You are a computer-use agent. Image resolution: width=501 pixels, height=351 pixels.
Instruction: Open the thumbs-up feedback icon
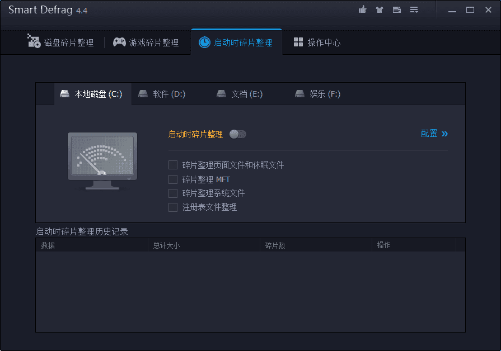point(362,10)
